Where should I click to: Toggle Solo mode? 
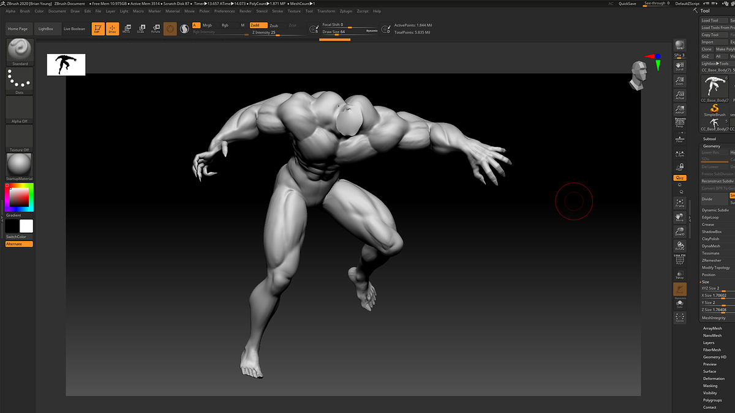pyautogui.click(x=680, y=303)
